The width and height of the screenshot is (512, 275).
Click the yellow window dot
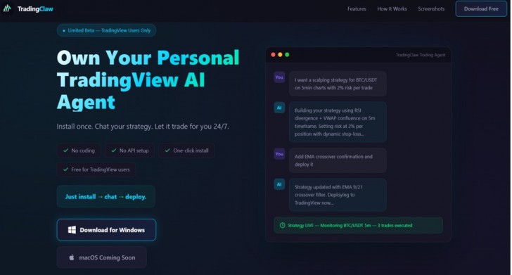(x=280, y=55)
